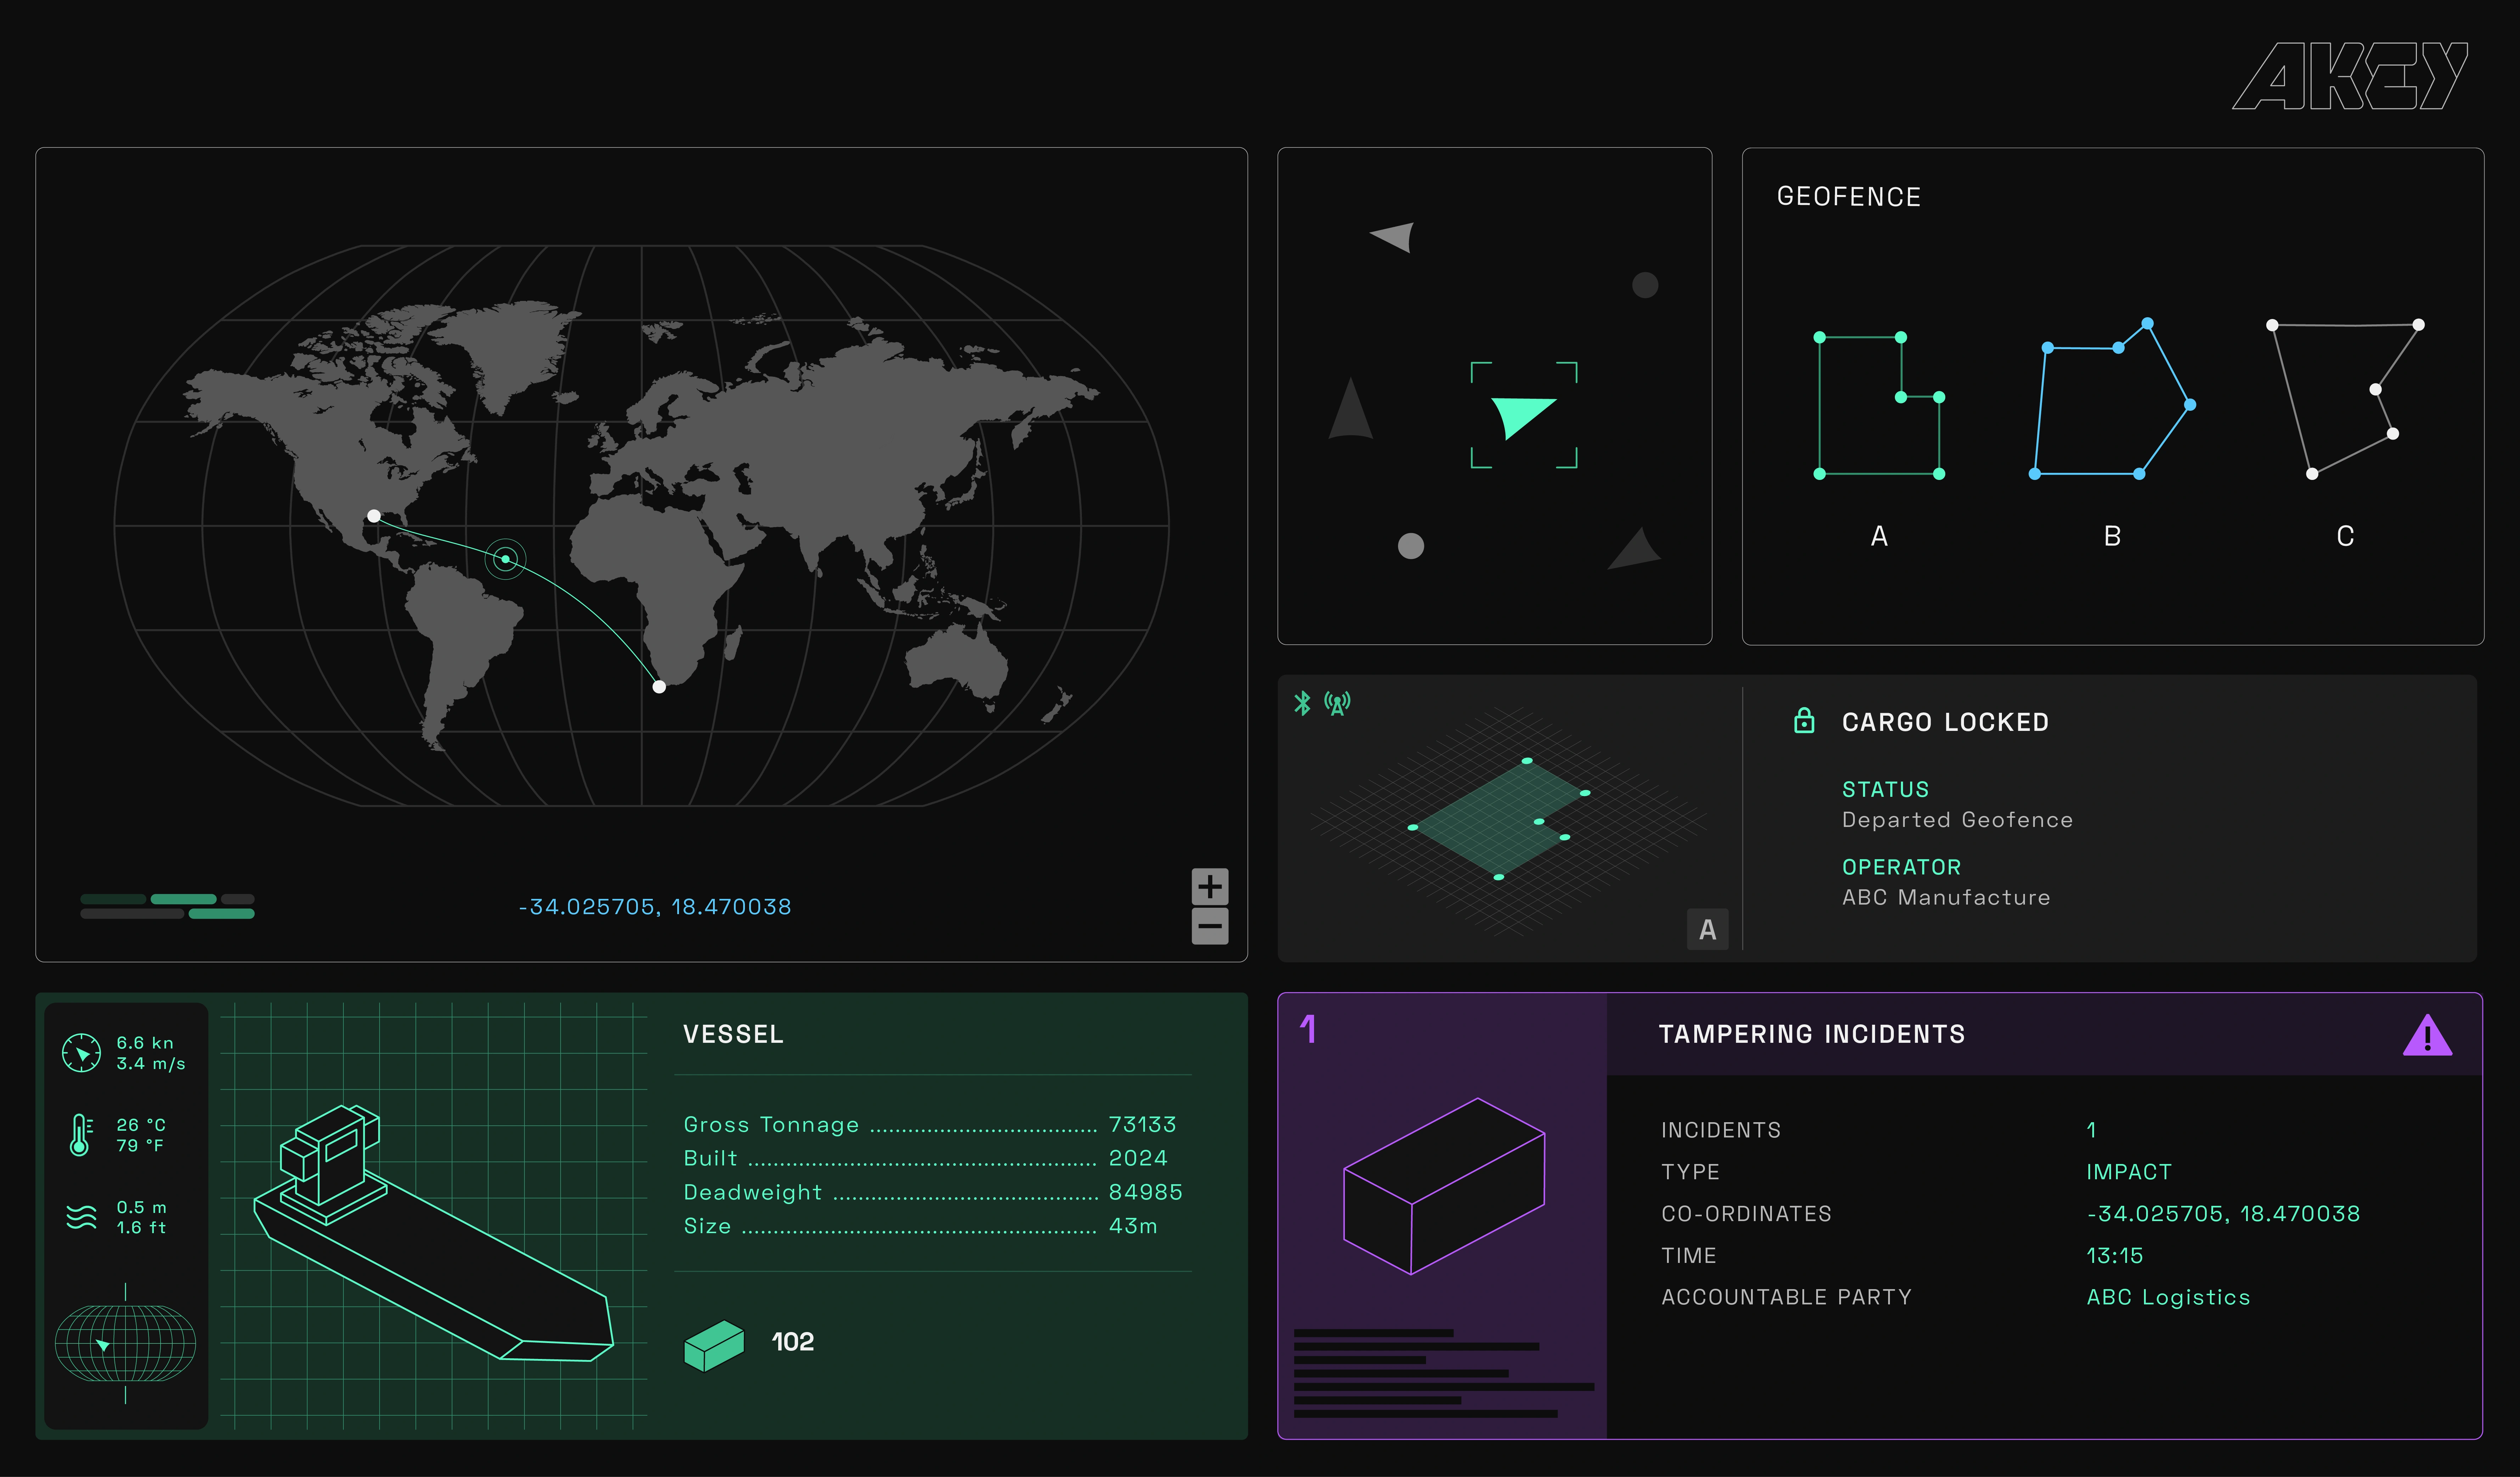Click the ABC Manufacture operator text
This screenshot has height=1477, width=2520.
(1946, 898)
